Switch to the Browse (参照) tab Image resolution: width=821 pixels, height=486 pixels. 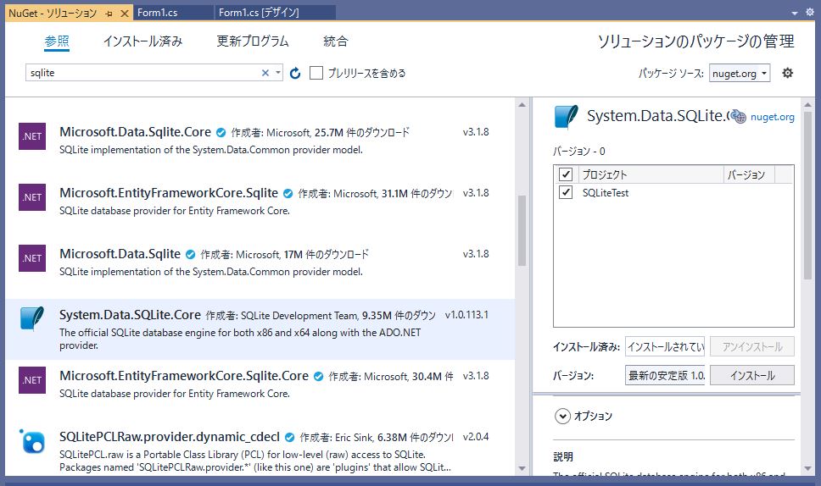coord(57,41)
